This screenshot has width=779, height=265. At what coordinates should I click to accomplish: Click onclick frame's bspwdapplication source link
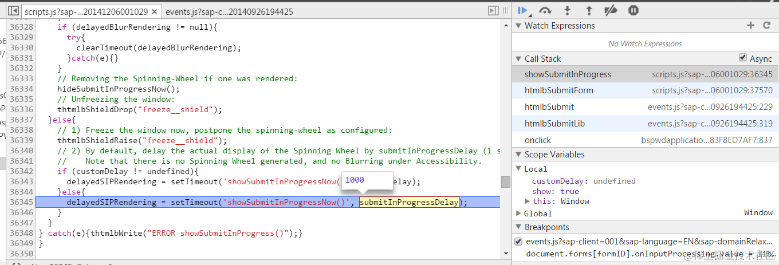pos(707,140)
